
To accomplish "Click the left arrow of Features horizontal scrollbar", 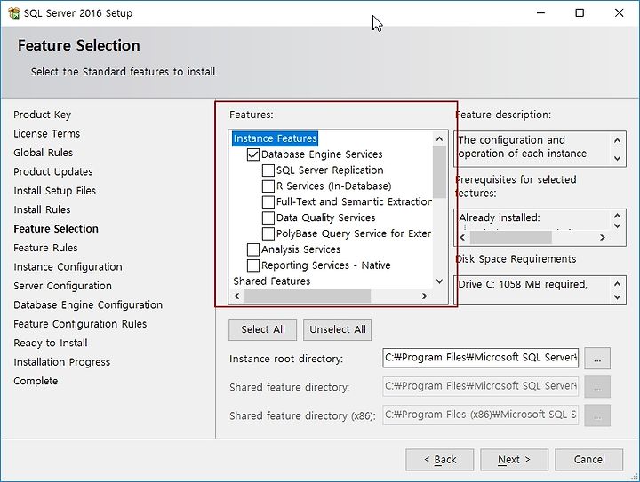I will [237, 296].
